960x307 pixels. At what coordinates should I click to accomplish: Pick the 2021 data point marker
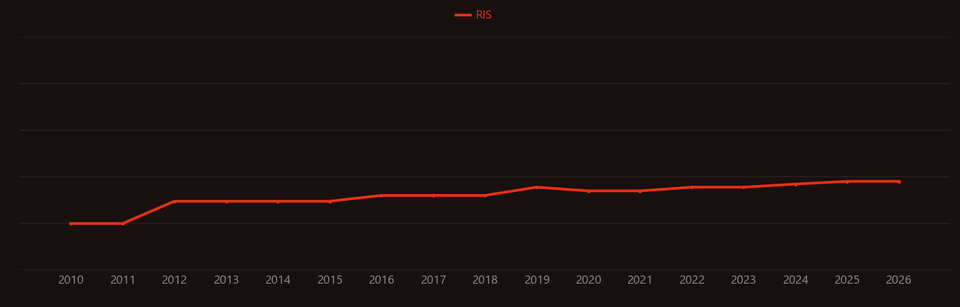640,191
